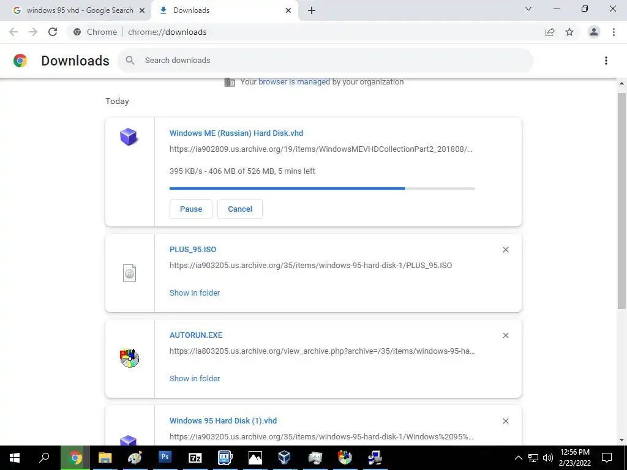Open the Downloads page more actions menu

(606, 61)
